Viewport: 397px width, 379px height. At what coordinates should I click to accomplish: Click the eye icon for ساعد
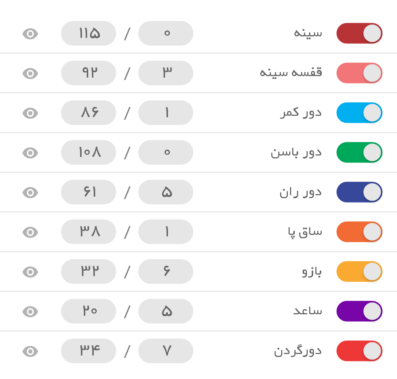point(30,312)
